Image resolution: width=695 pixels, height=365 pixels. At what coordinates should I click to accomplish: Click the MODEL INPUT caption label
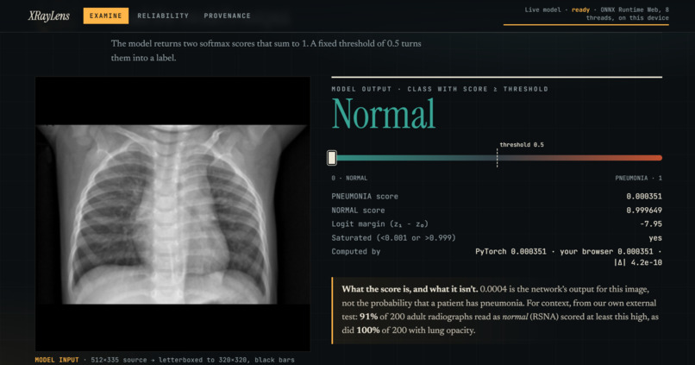57,360
